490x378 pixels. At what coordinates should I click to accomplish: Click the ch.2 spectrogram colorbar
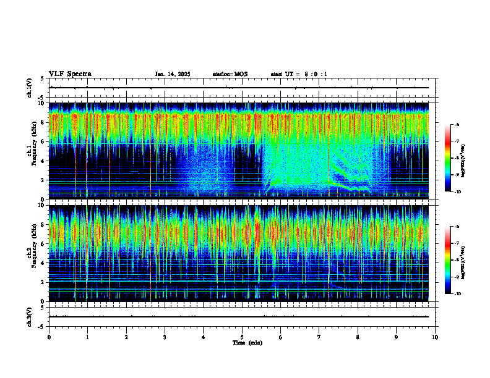[448, 260]
